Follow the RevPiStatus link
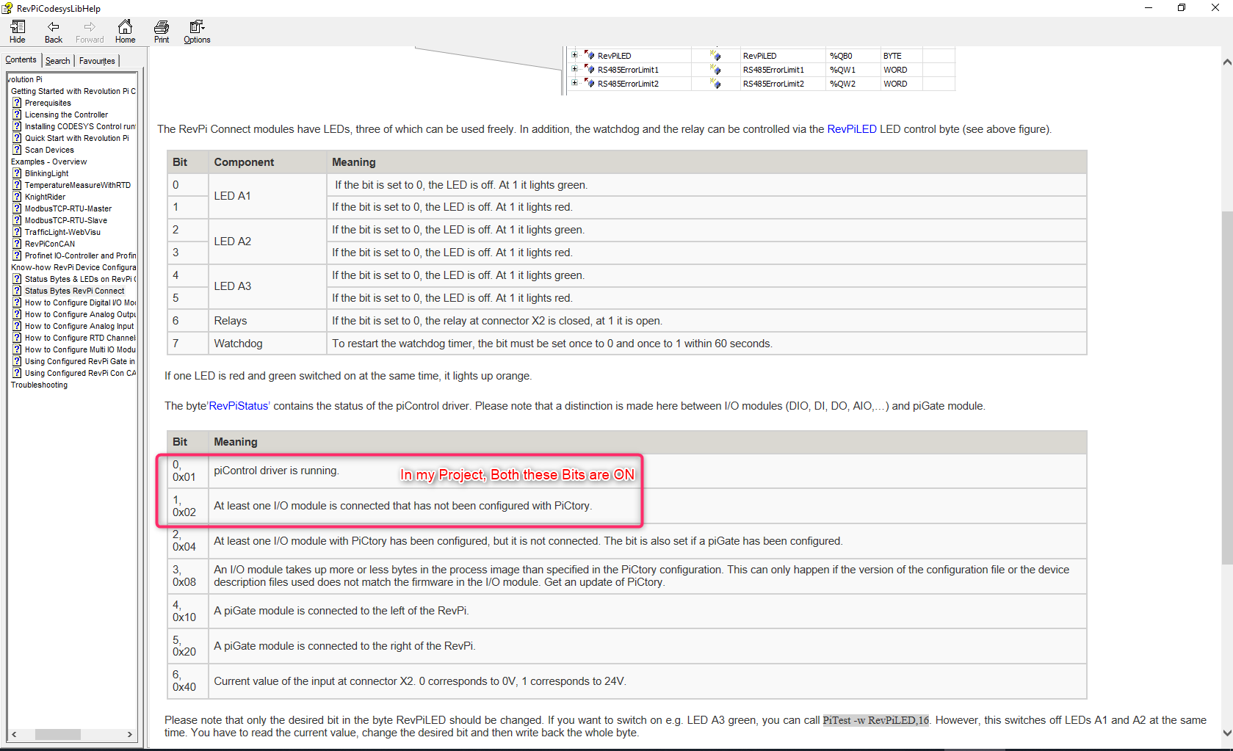The image size is (1233, 751). point(239,406)
